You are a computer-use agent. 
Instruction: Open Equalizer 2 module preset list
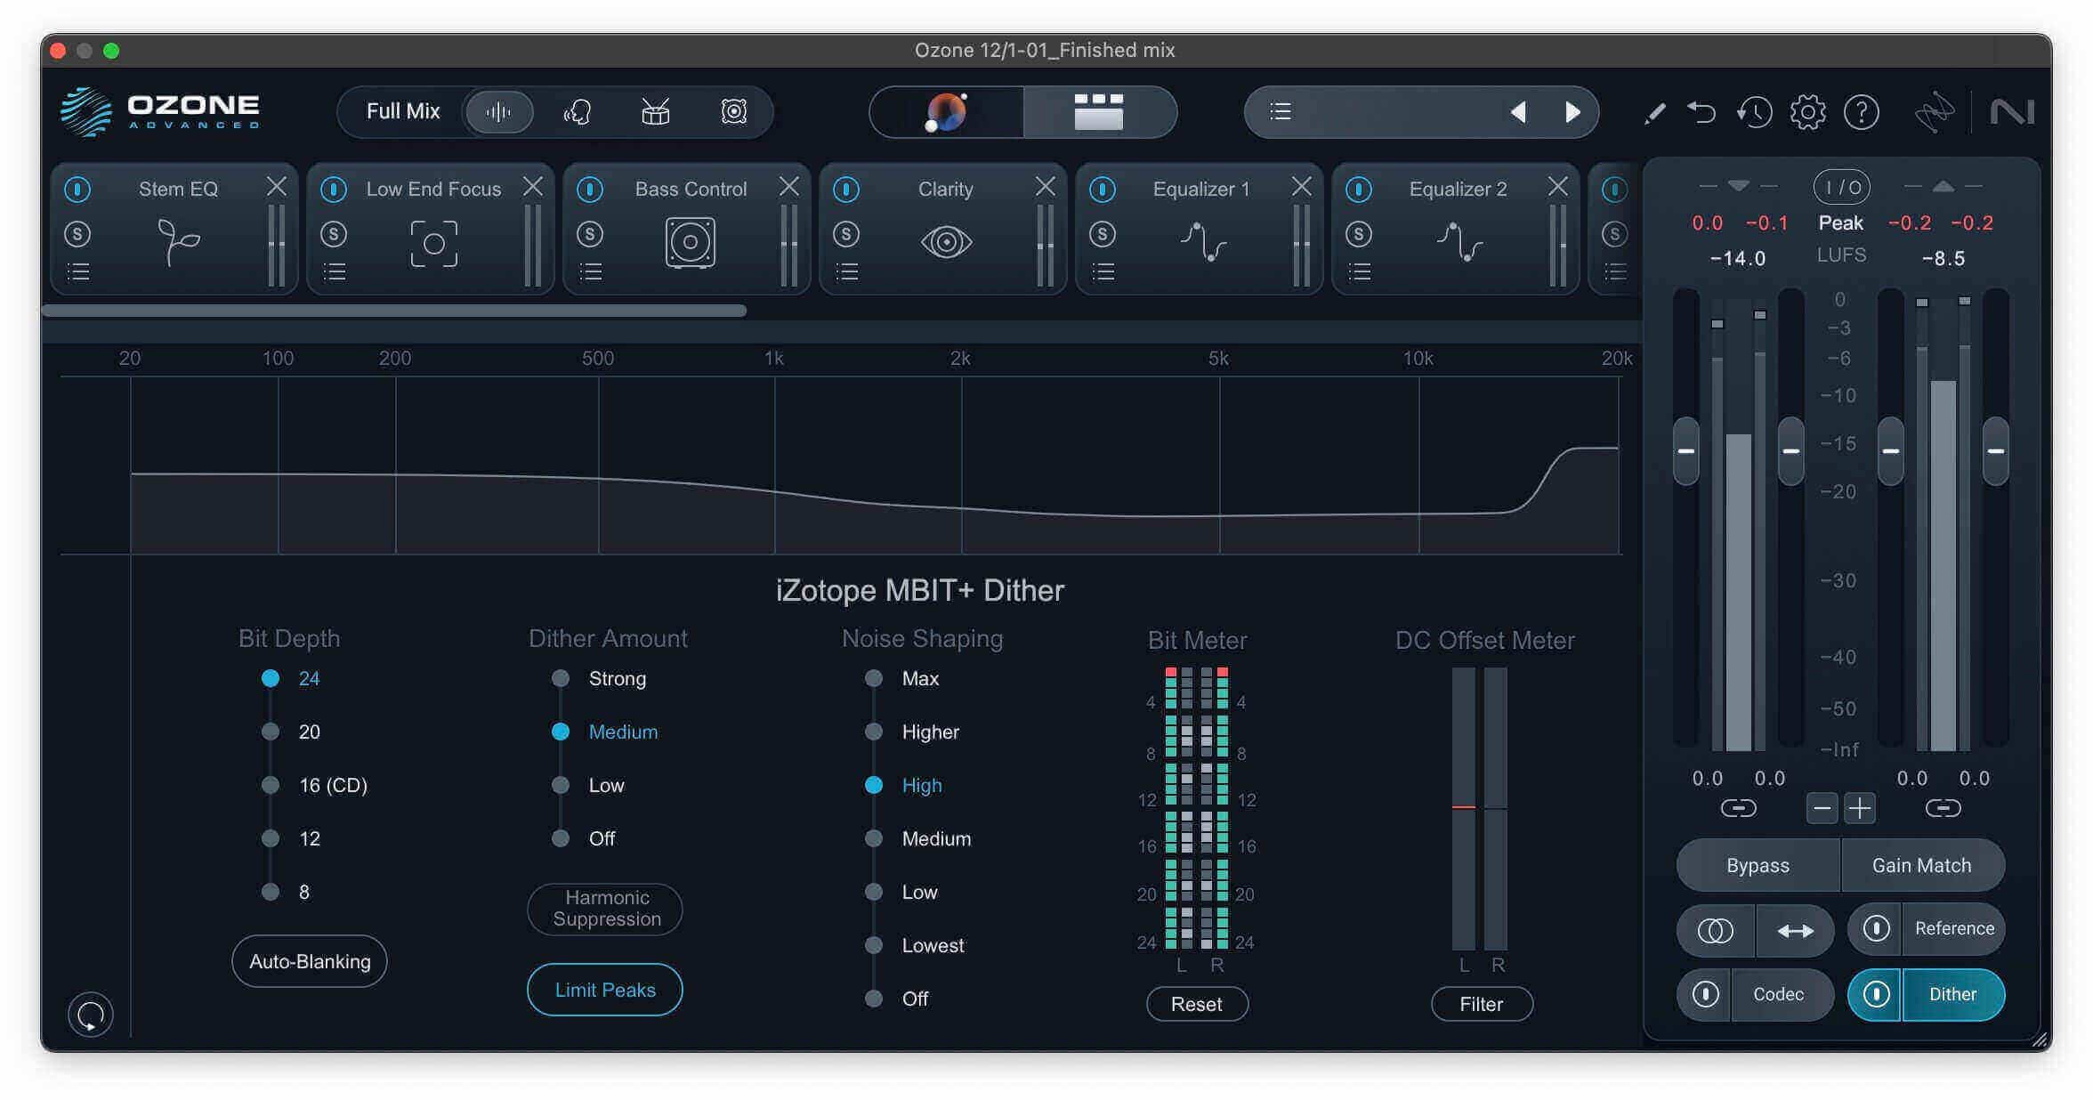tap(1360, 271)
